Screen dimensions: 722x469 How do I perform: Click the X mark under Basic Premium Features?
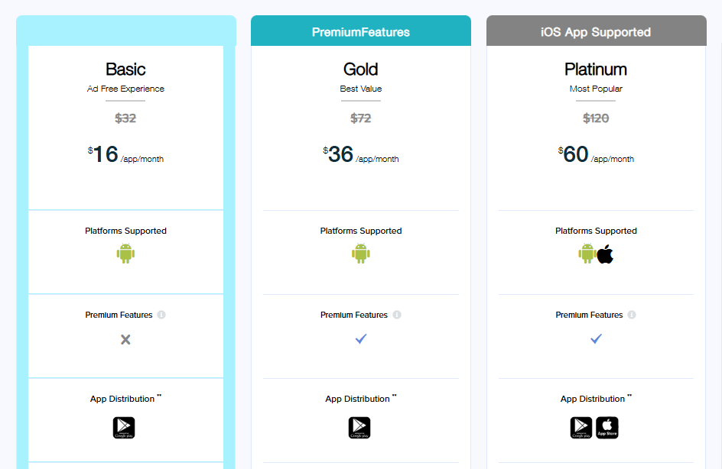[125, 339]
